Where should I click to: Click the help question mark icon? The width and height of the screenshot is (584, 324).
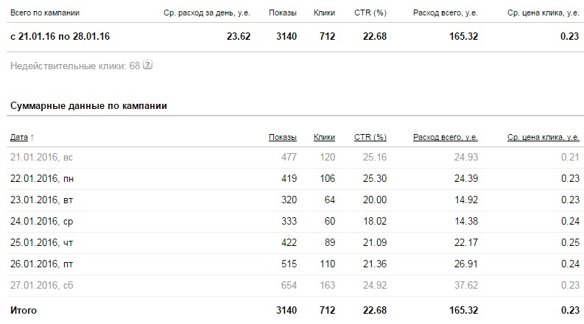click(x=148, y=65)
